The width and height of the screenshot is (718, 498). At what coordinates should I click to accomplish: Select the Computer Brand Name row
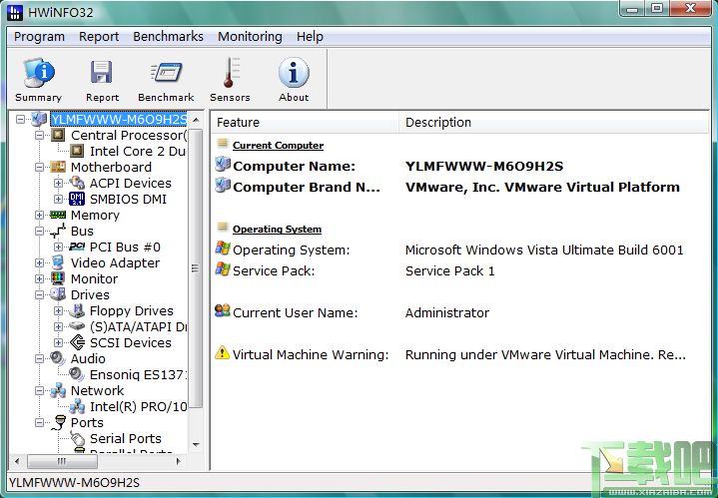pyautogui.click(x=460, y=187)
